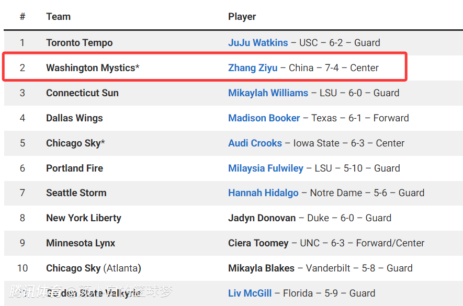Select the Portland Fire team cell

tap(74, 168)
